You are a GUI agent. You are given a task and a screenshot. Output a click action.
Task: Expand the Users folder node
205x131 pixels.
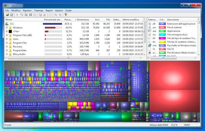pos(7,39)
